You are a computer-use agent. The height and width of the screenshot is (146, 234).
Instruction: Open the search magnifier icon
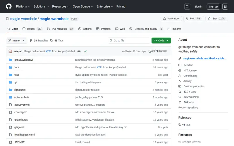click(x=187, y=6)
